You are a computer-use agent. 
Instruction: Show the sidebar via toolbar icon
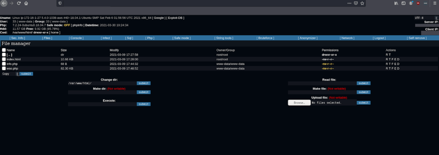404,3
